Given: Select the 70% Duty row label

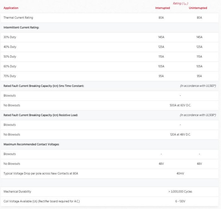Looking at the screenshot, I should pyautogui.click(x=10, y=76).
